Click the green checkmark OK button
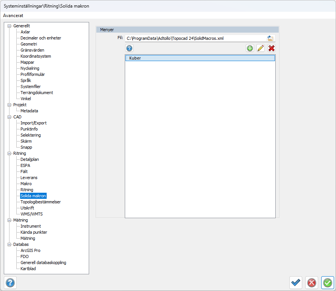The width and height of the screenshot is (336, 291). click(328, 283)
